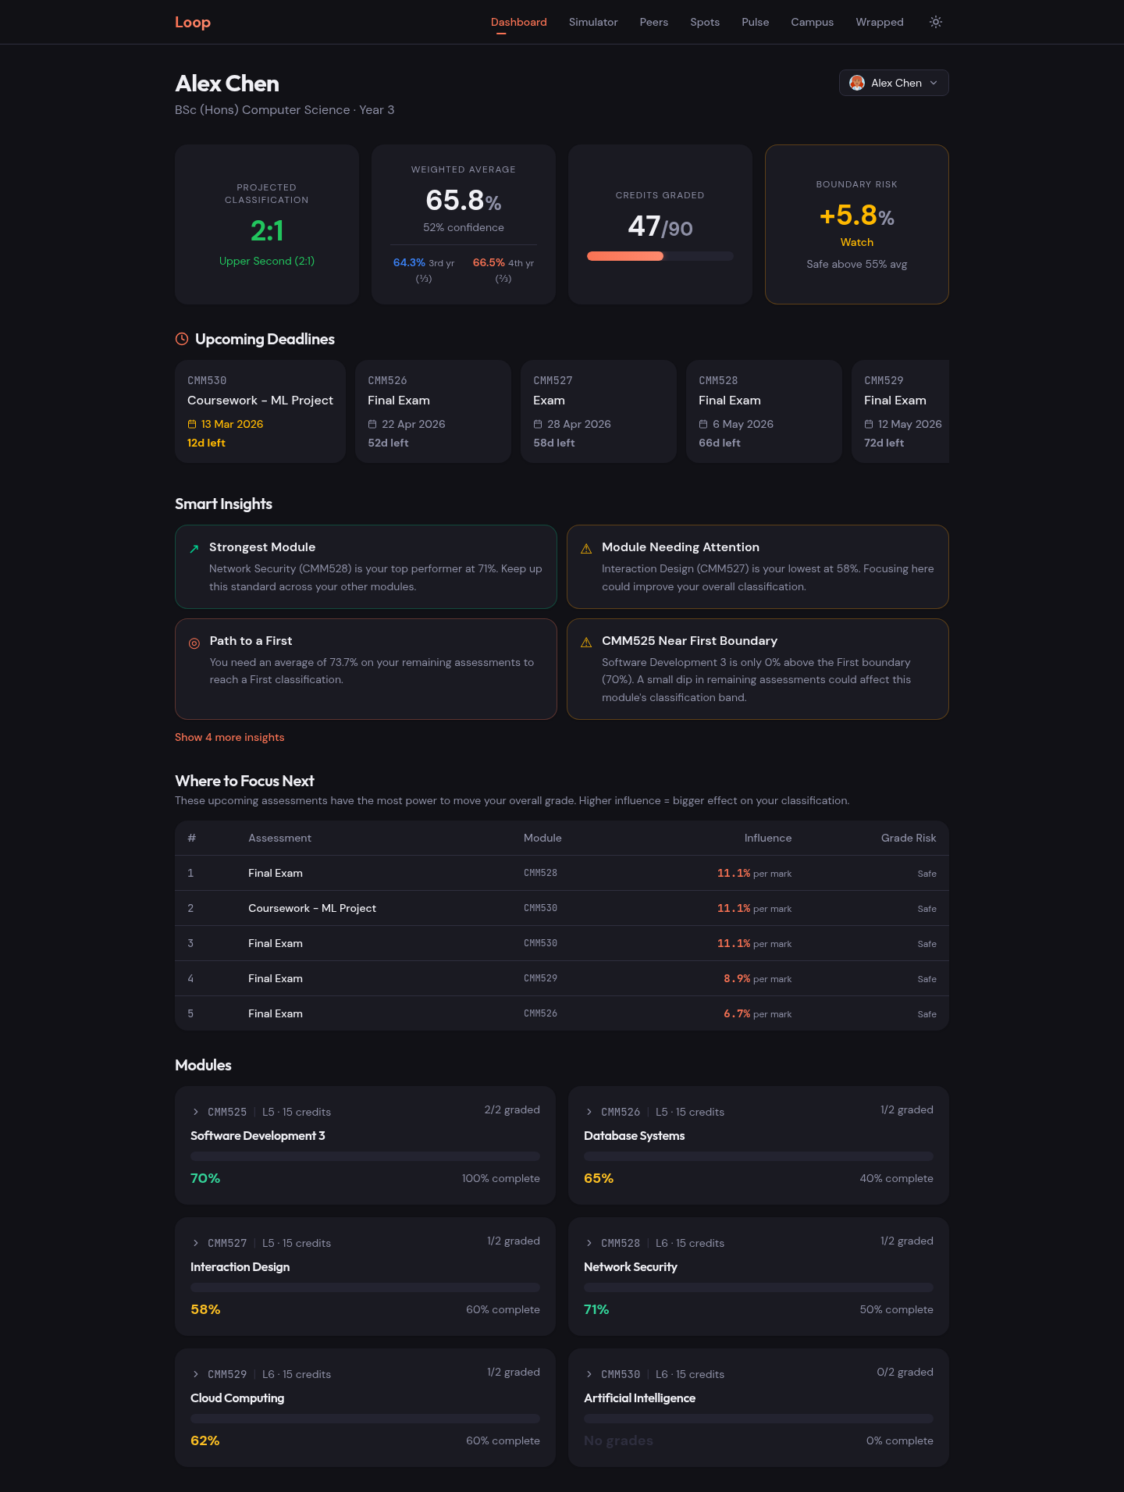The image size is (1124, 1492).
Task: Click the Module Needing Attention warning icon
Action: 586,549
